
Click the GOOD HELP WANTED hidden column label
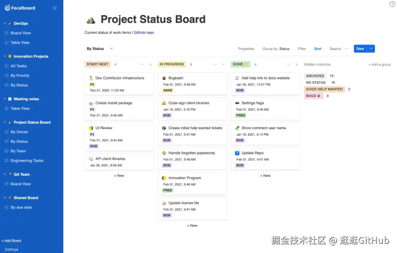324,89
